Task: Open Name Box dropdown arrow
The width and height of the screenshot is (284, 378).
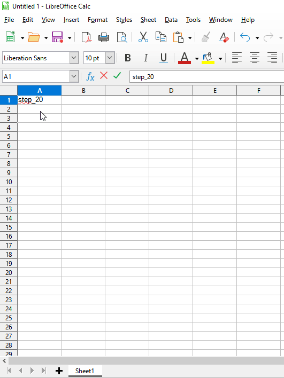Action: (x=74, y=77)
